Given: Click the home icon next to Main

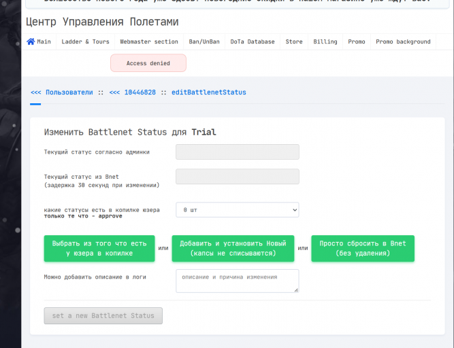Looking at the screenshot, I should pos(31,41).
